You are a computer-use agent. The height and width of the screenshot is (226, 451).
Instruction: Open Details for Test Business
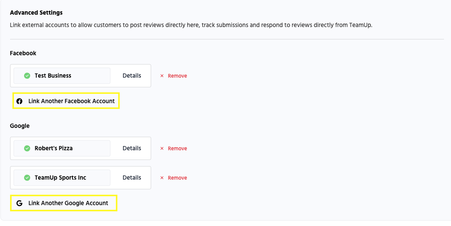[132, 76]
